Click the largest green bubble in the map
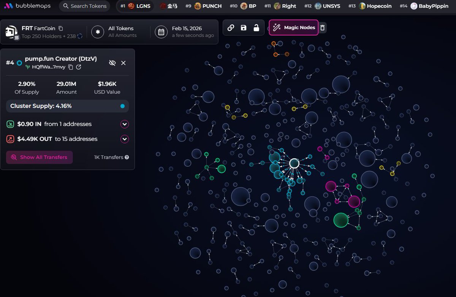 [x=341, y=220]
